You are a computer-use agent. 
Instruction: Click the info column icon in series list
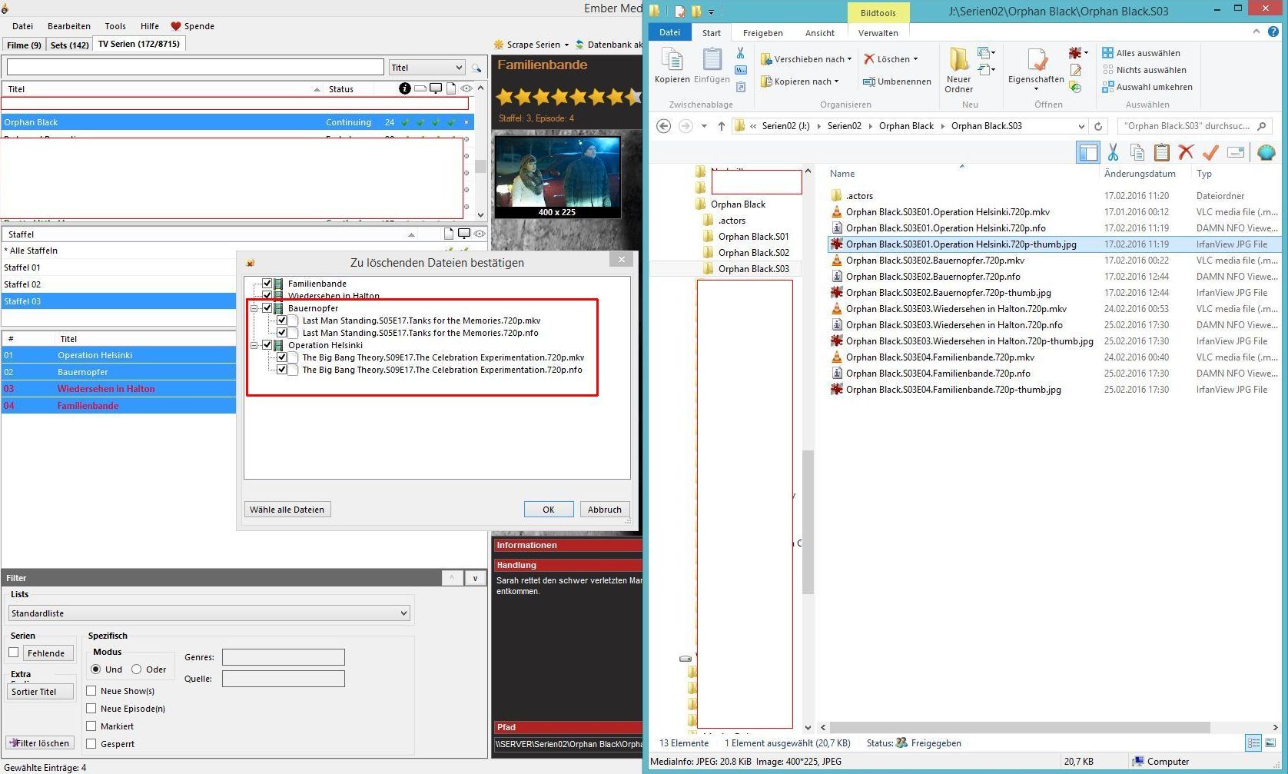pos(405,88)
